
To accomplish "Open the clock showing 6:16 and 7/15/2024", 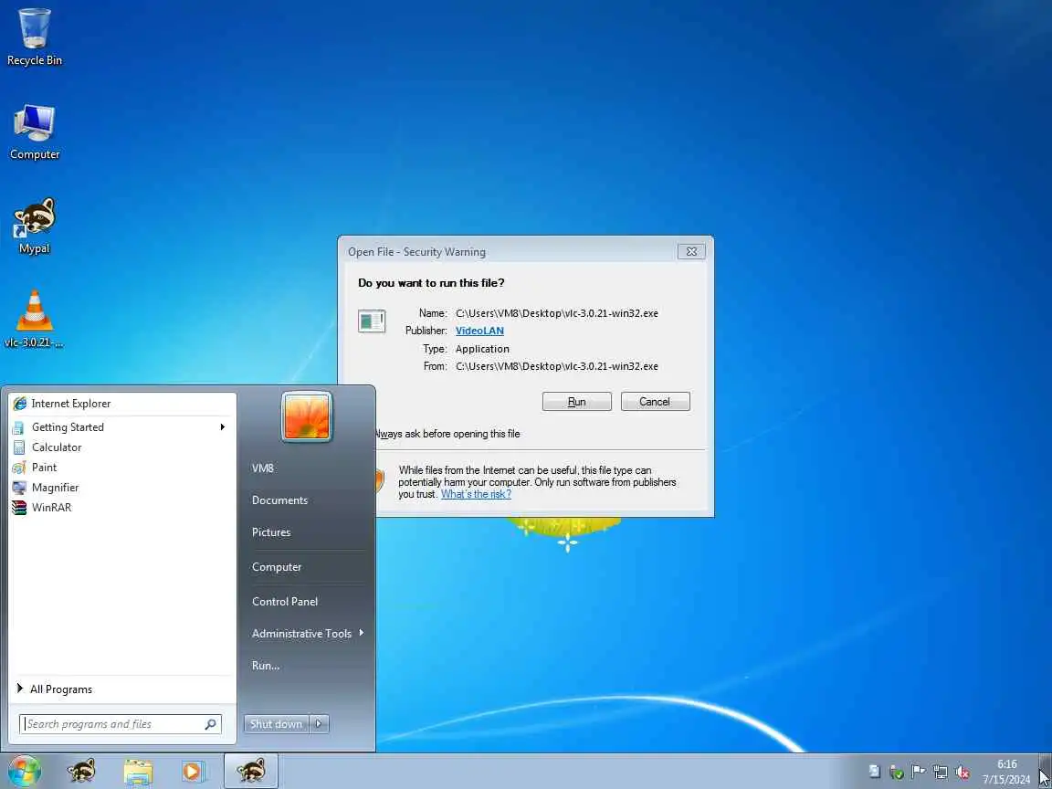I will (1006, 772).
